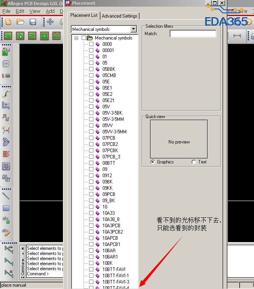Viewport: 254px width, 289px height.
Task: Click the delay tune waveform icon
Action: (x=6, y=117)
